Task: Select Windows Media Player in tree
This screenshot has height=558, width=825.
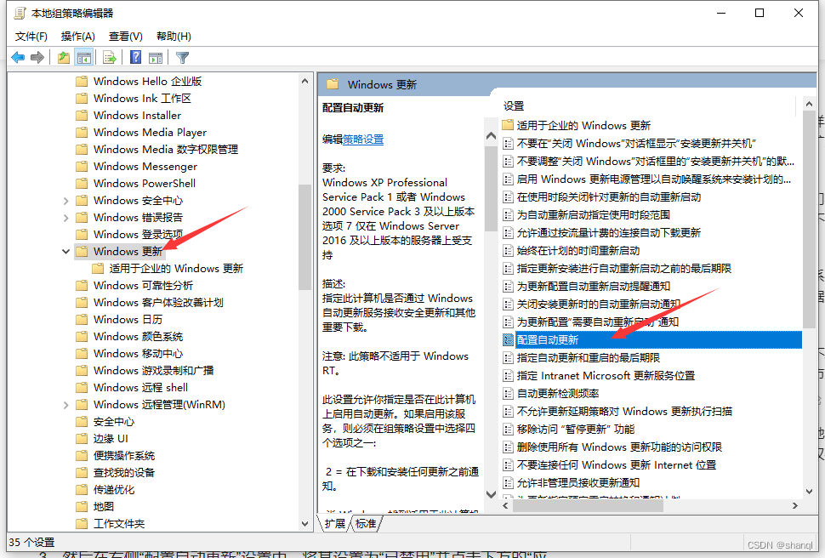Action: (x=150, y=132)
